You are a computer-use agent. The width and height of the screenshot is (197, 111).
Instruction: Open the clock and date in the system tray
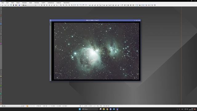pyautogui.click(x=191, y=109)
